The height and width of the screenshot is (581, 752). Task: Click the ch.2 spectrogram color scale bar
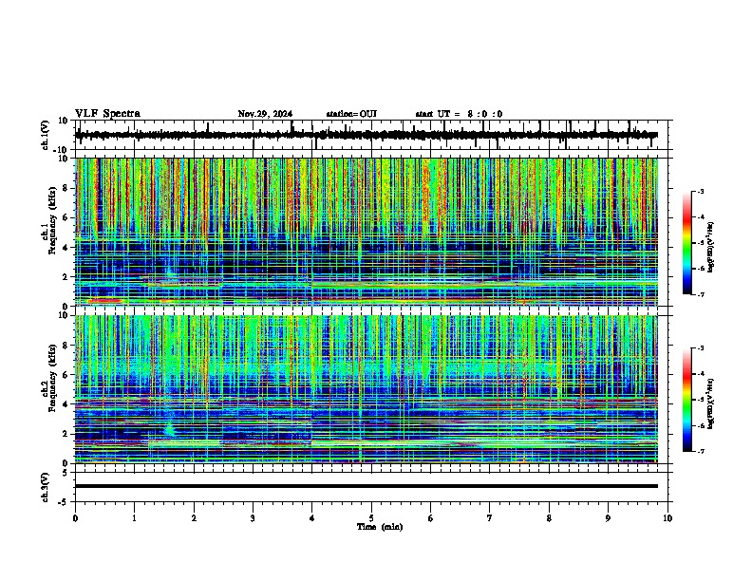[687, 400]
